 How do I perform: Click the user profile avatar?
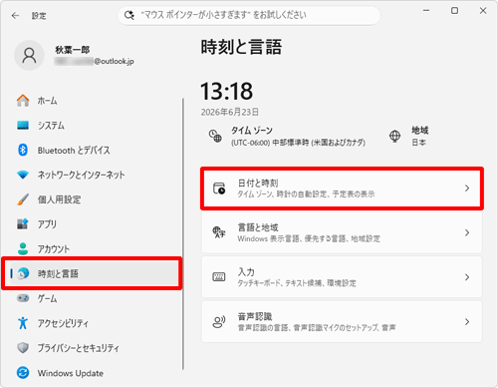pyautogui.click(x=29, y=56)
